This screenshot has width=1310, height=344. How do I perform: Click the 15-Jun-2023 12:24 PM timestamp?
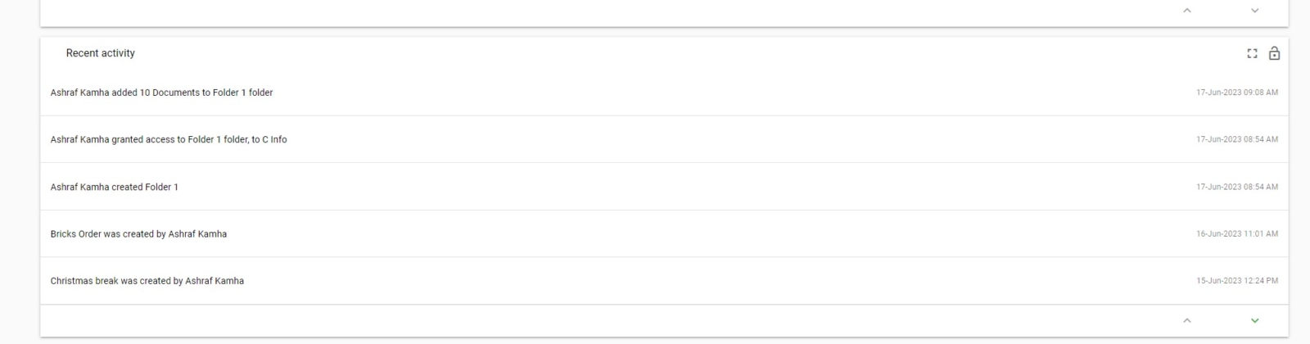[x=1237, y=281]
